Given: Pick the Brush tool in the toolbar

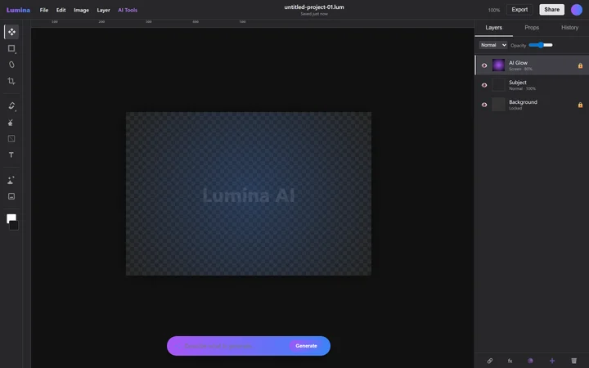Looking at the screenshot, I should click(11, 105).
